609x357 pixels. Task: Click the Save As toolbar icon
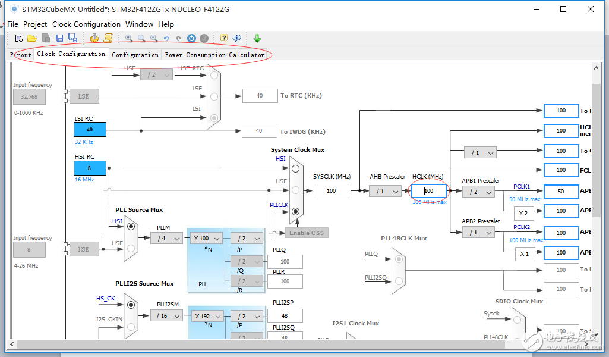[72, 38]
